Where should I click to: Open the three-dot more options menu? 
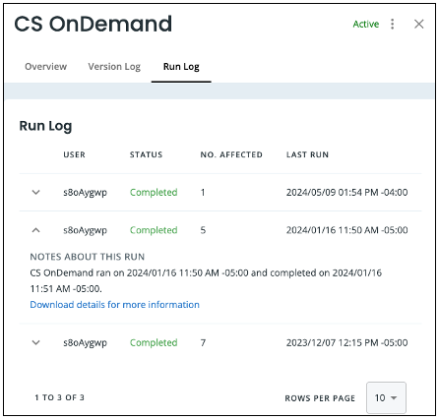pyautogui.click(x=392, y=24)
